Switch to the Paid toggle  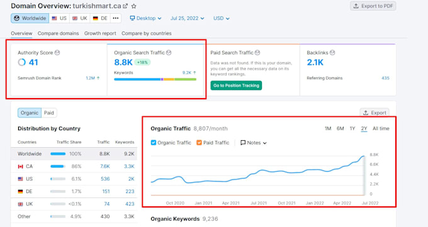coord(49,113)
